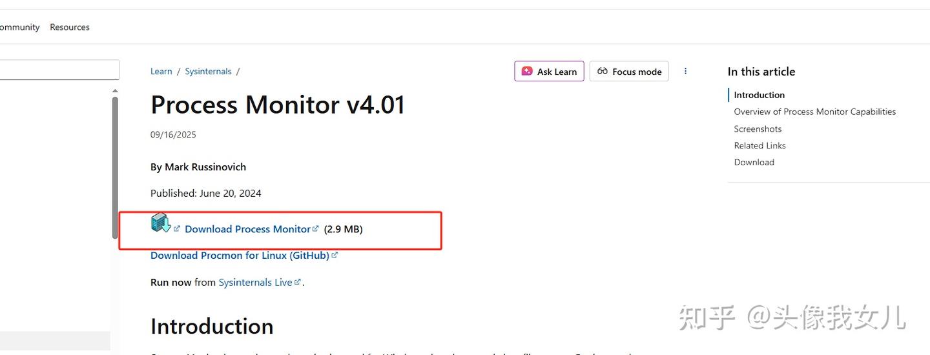Click the Process Monitor download icon

pyautogui.click(x=161, y=223)
